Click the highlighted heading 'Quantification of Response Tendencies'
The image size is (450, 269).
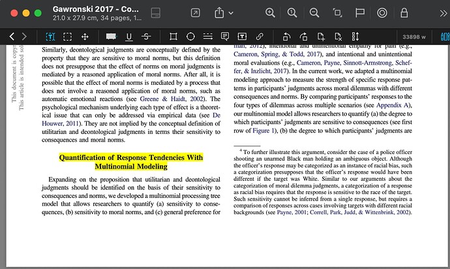(131, 157)
